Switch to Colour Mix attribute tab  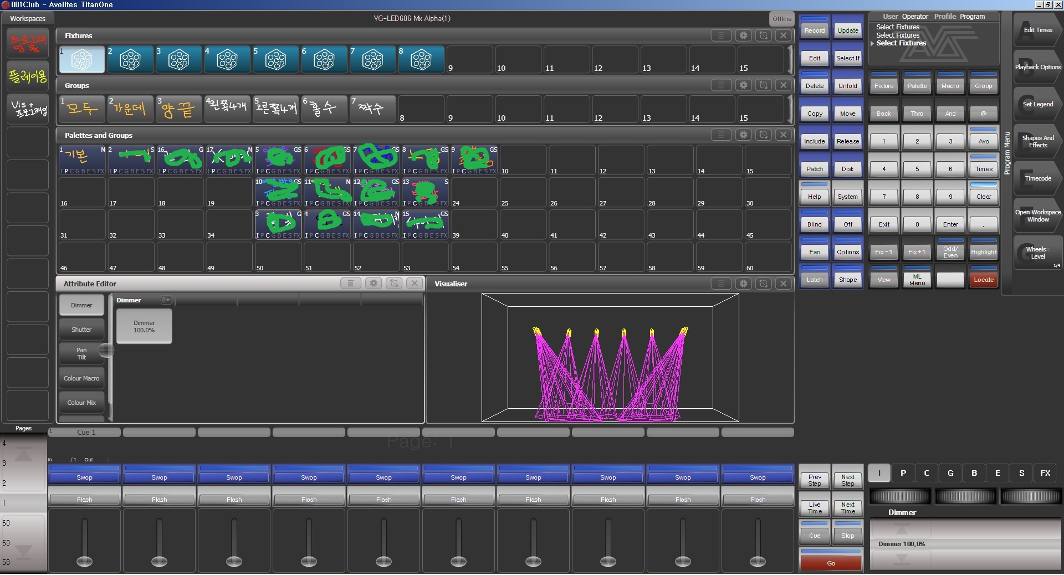(x=81, y=403)
